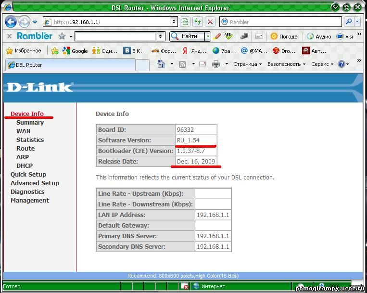367x293 pixels.
Task: Click the compatibility view icon
Action: (185, 22)
